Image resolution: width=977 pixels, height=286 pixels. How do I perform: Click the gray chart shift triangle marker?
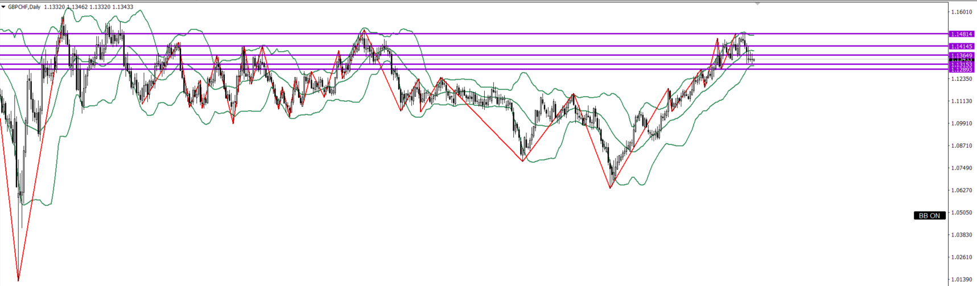point(757,3)
